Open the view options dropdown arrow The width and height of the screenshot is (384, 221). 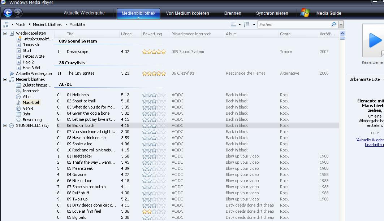tap(254, 25)
